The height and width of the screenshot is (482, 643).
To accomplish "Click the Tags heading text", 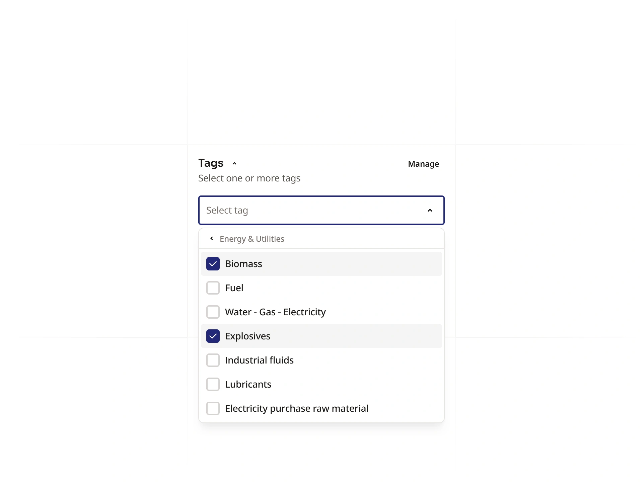I will [211, 163].
